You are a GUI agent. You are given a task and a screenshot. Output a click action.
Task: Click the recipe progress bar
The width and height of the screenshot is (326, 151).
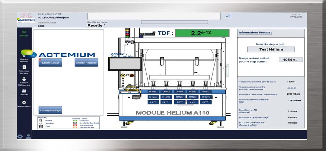click(174, 22)
